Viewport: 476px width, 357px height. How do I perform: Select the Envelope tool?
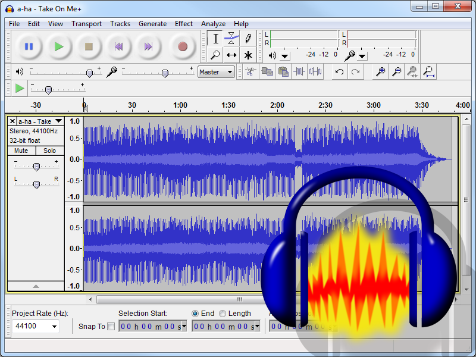(x=231, y=39)
